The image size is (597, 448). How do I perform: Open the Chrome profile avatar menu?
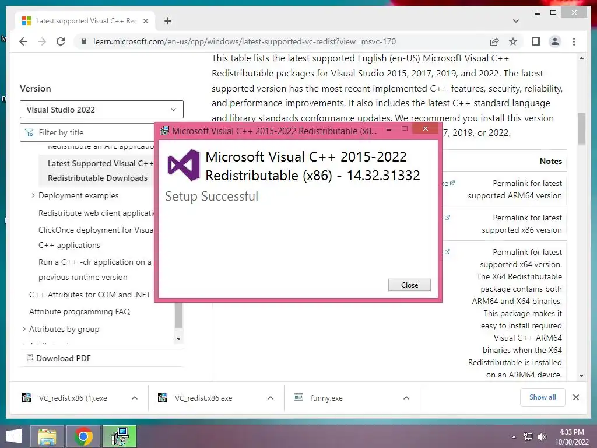coord(555,41)
